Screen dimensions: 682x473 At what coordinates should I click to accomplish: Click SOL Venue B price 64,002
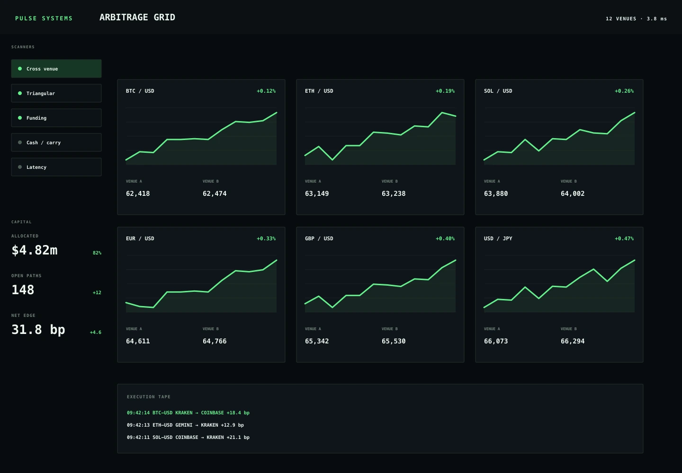point(573,193)
